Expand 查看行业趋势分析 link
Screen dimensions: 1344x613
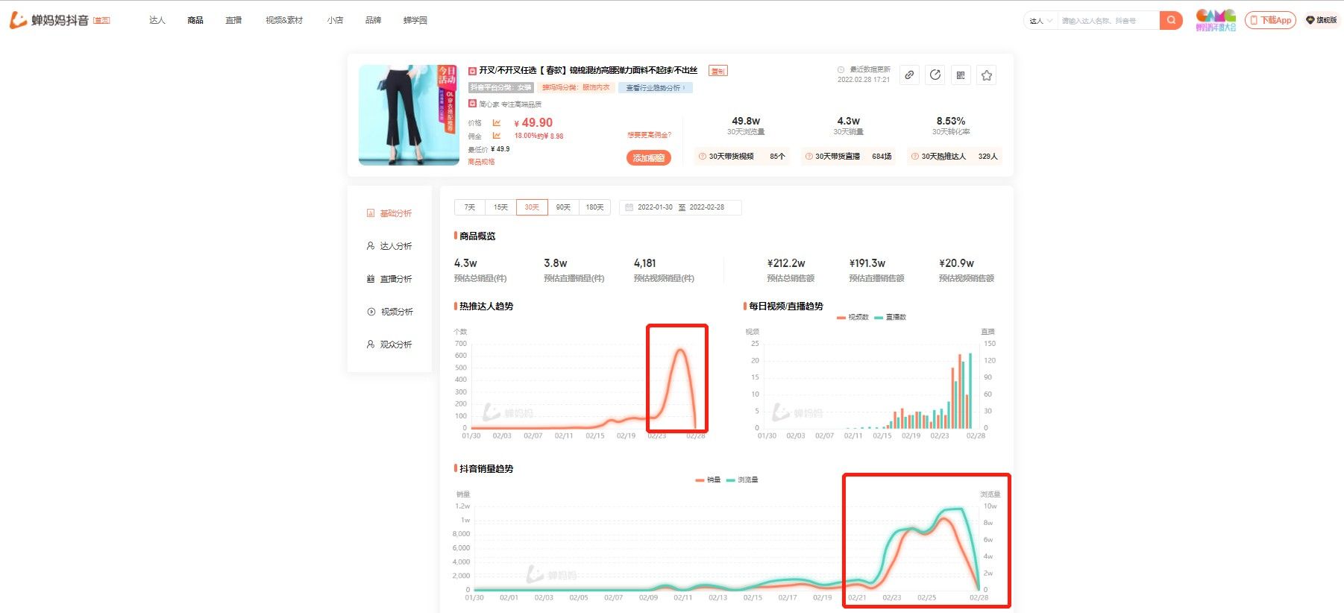click(656, 88)
